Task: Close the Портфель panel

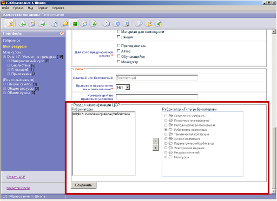Action: (62, 33)
